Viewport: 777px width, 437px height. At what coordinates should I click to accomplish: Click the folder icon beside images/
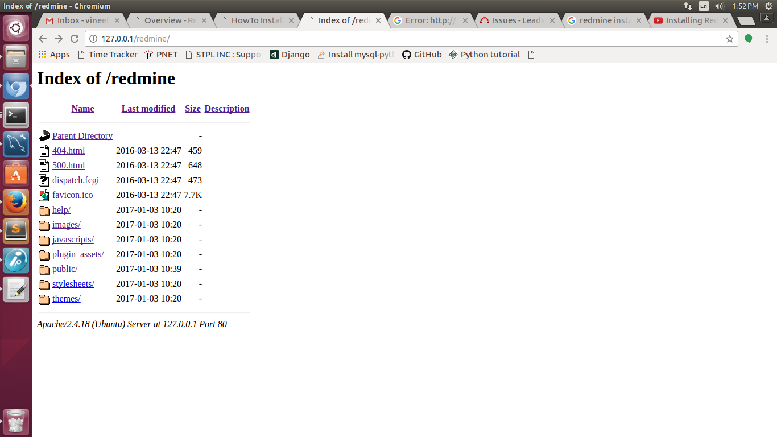(44, 225)
